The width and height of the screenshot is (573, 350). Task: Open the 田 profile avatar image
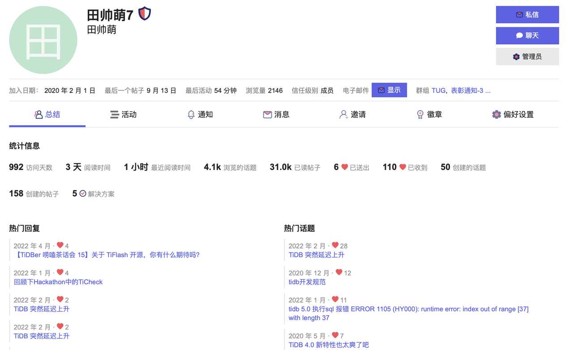pyautogui.click(x=43, y=40)
